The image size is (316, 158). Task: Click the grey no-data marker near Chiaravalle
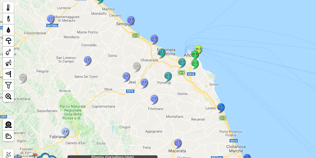point(137,66)
